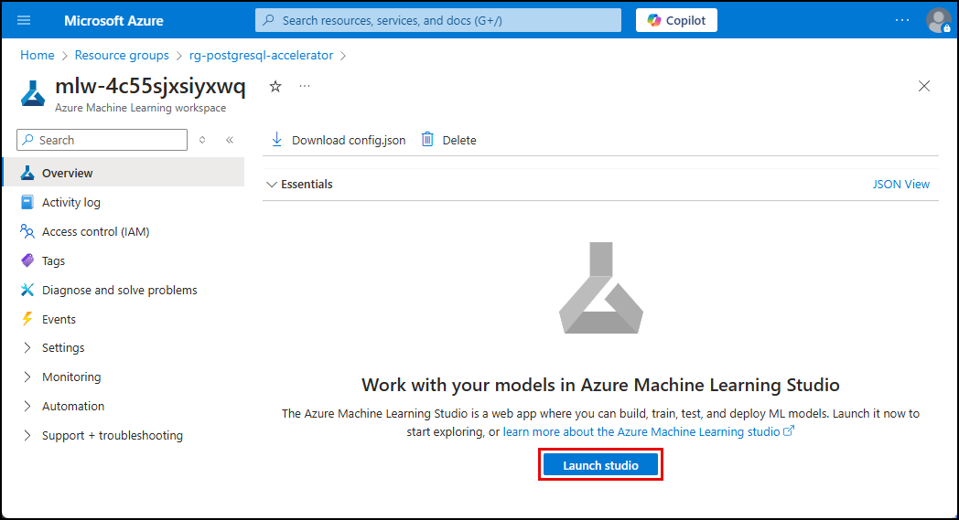Click the Delete trash can icon
This screenshot has height=520, width=959.
click(427, 139)
